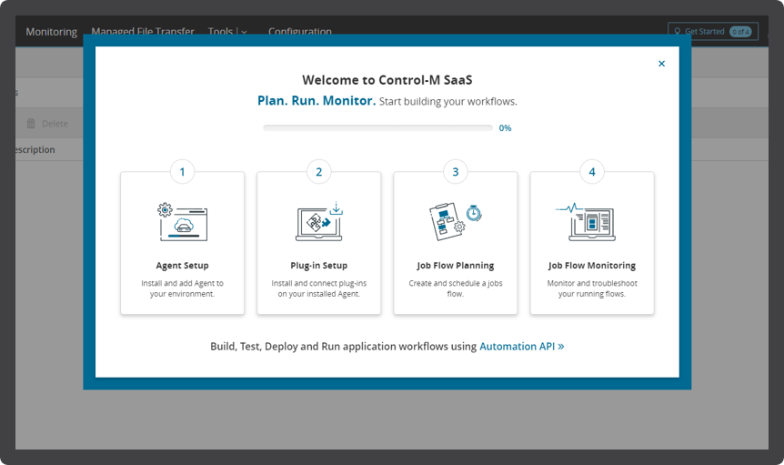
Task: Click the Agent Setup cloud window icon
Action: (183, 222)
